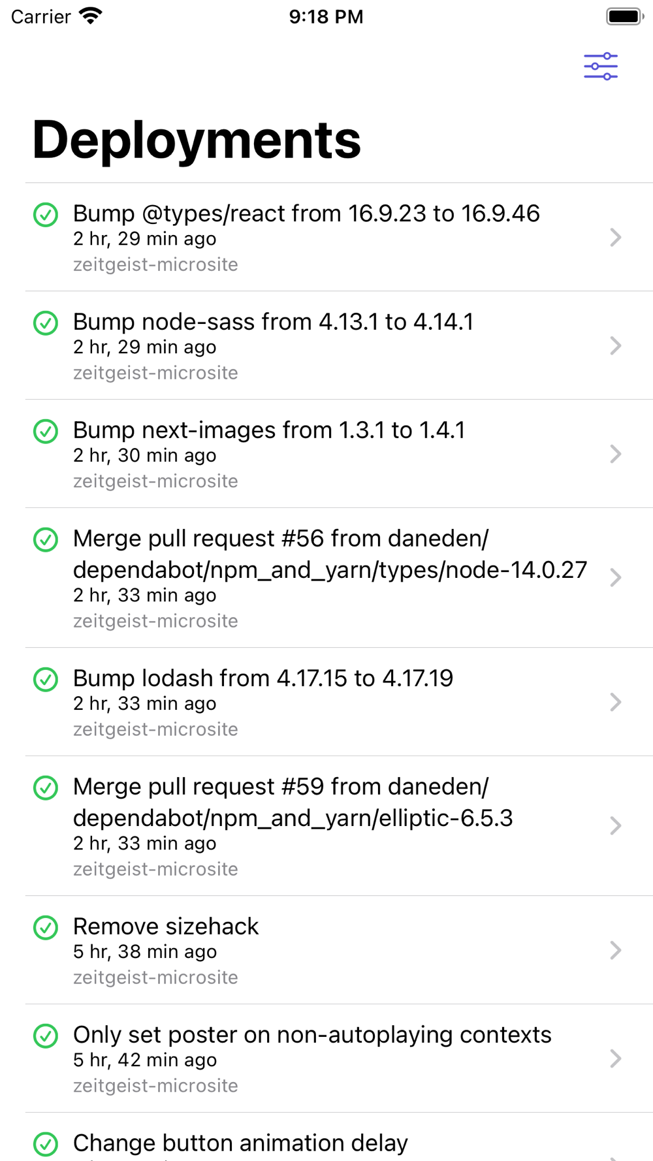
Task: Select Bump next-images from 1.3.1 to 1.4.1
Action: coord(339,454)
